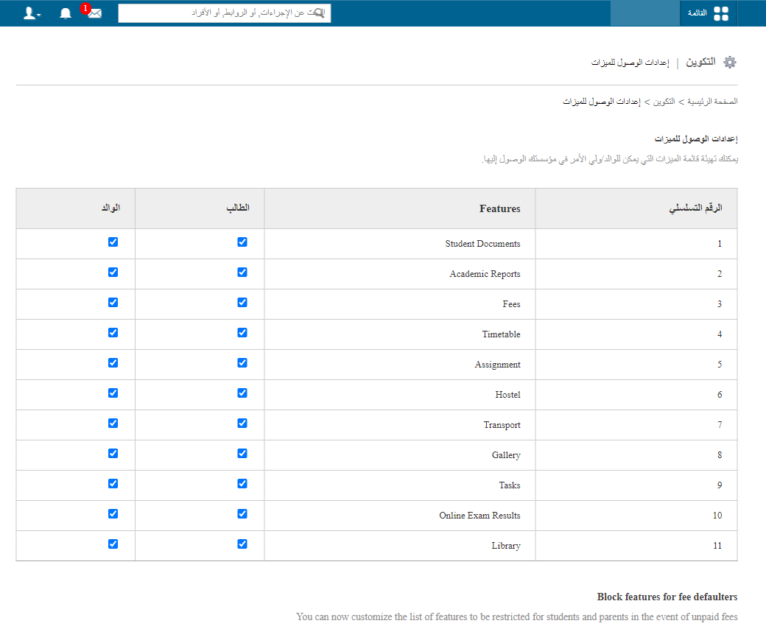
Task: Toggle parent checkbox for Fees
Action: [113, 303]
